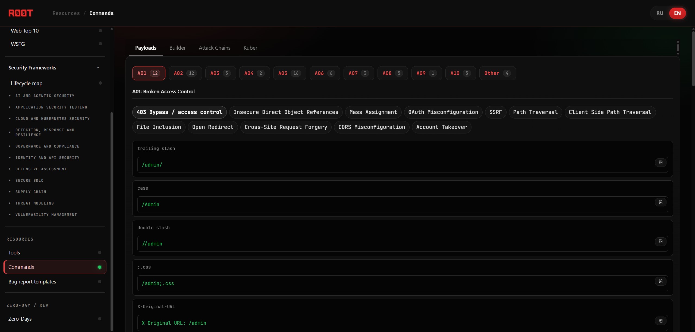Select Path Traversal chip
The image size is (695, 332).
(x=535, y=112)
